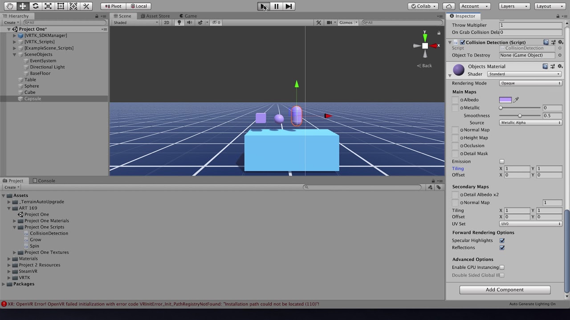Select the Rotate tool

point(36,6)
